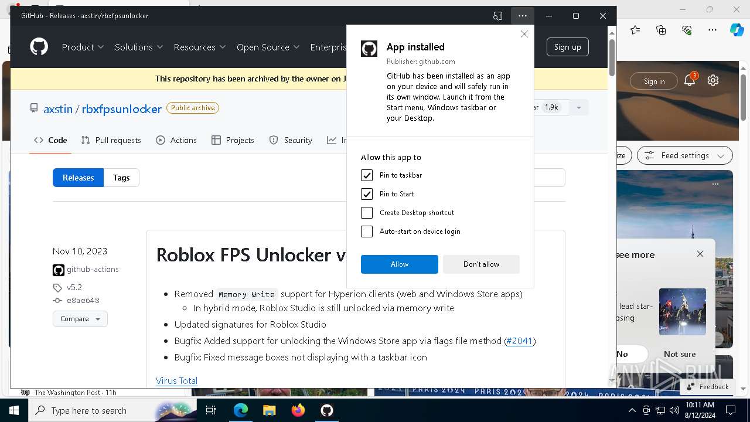The height and width of the screenshot is (422, 750).
Task: Open GitHub app from taskbar
Action: (326, 410)
